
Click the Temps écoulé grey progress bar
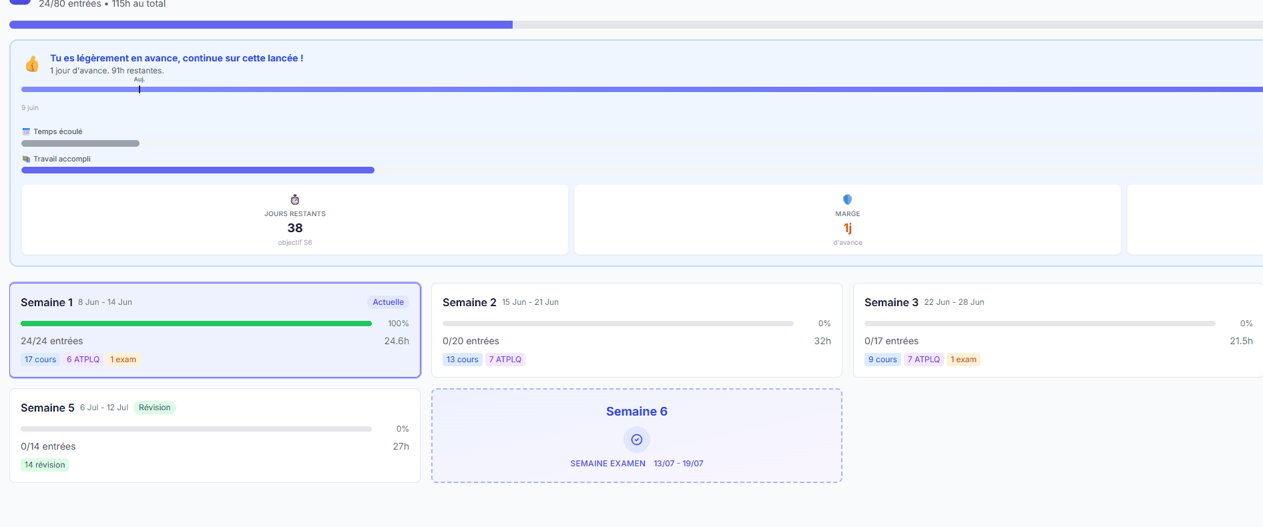pos(80,143)
